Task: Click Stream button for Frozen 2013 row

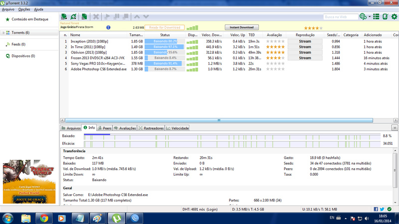Action: [305, 58]
